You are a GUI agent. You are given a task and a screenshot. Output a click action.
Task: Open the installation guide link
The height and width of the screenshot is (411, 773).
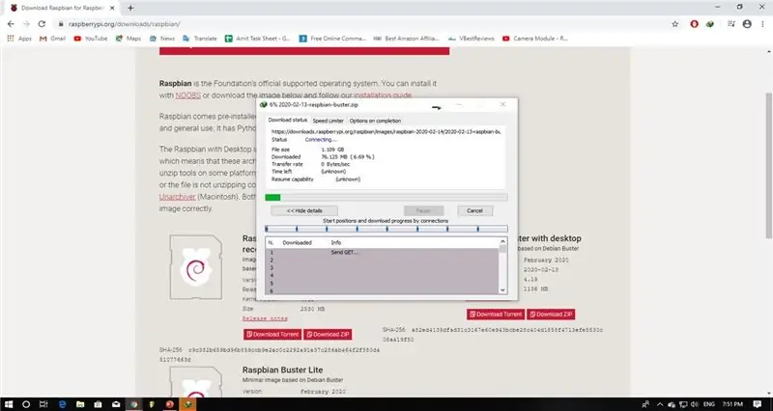coord(382,96)
